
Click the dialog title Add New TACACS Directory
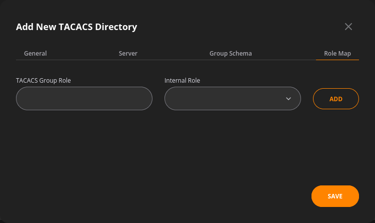click(76, 27)
